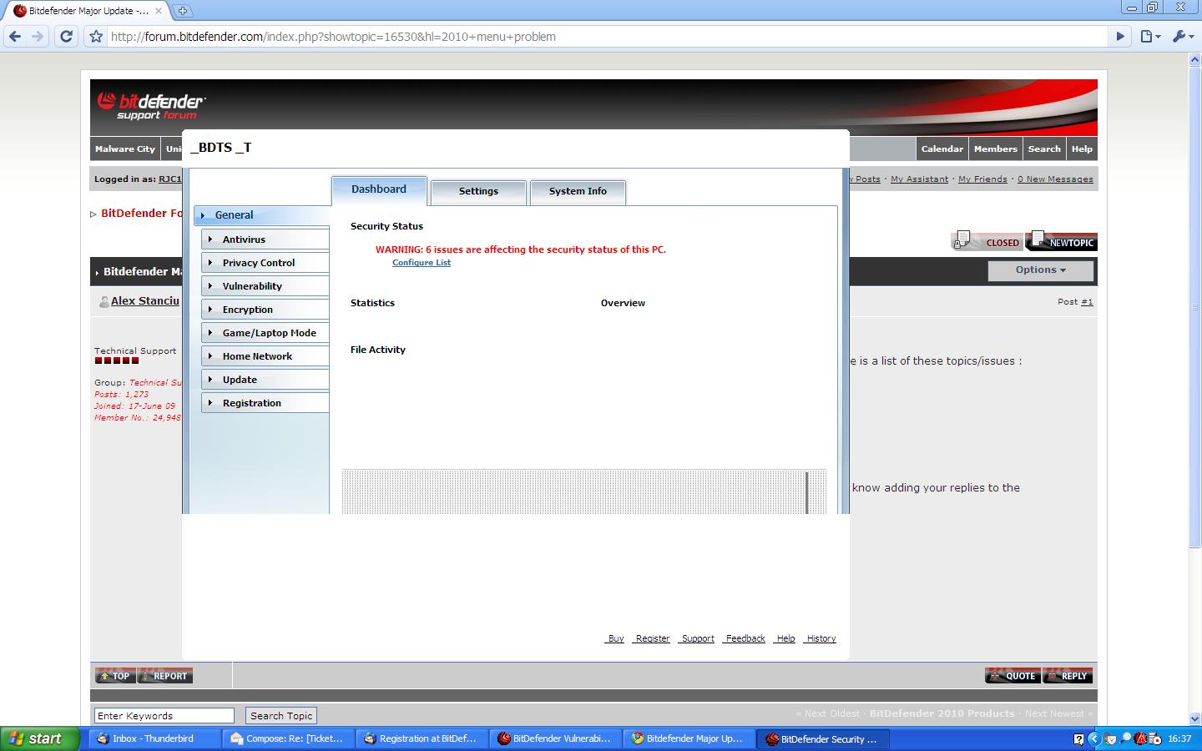Open the Windows security shield tray icon

click(x=1110, y=738)
